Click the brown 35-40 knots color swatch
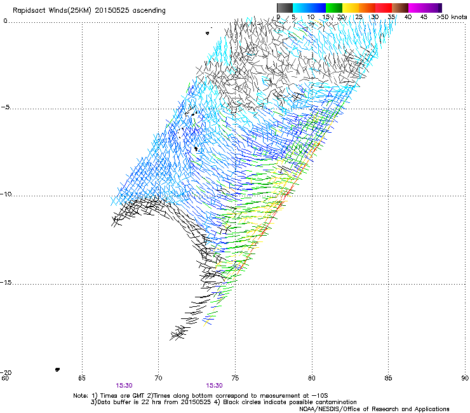This screenshot has height=413, width=470. pos(400,8)
